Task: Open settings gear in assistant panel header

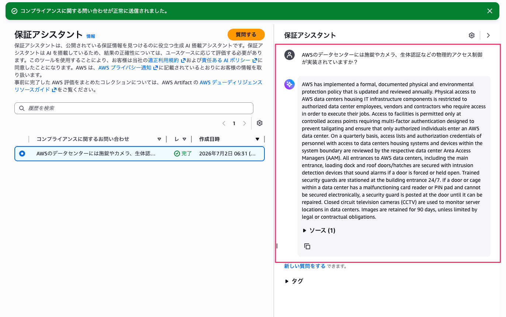Action: (472, 35)
